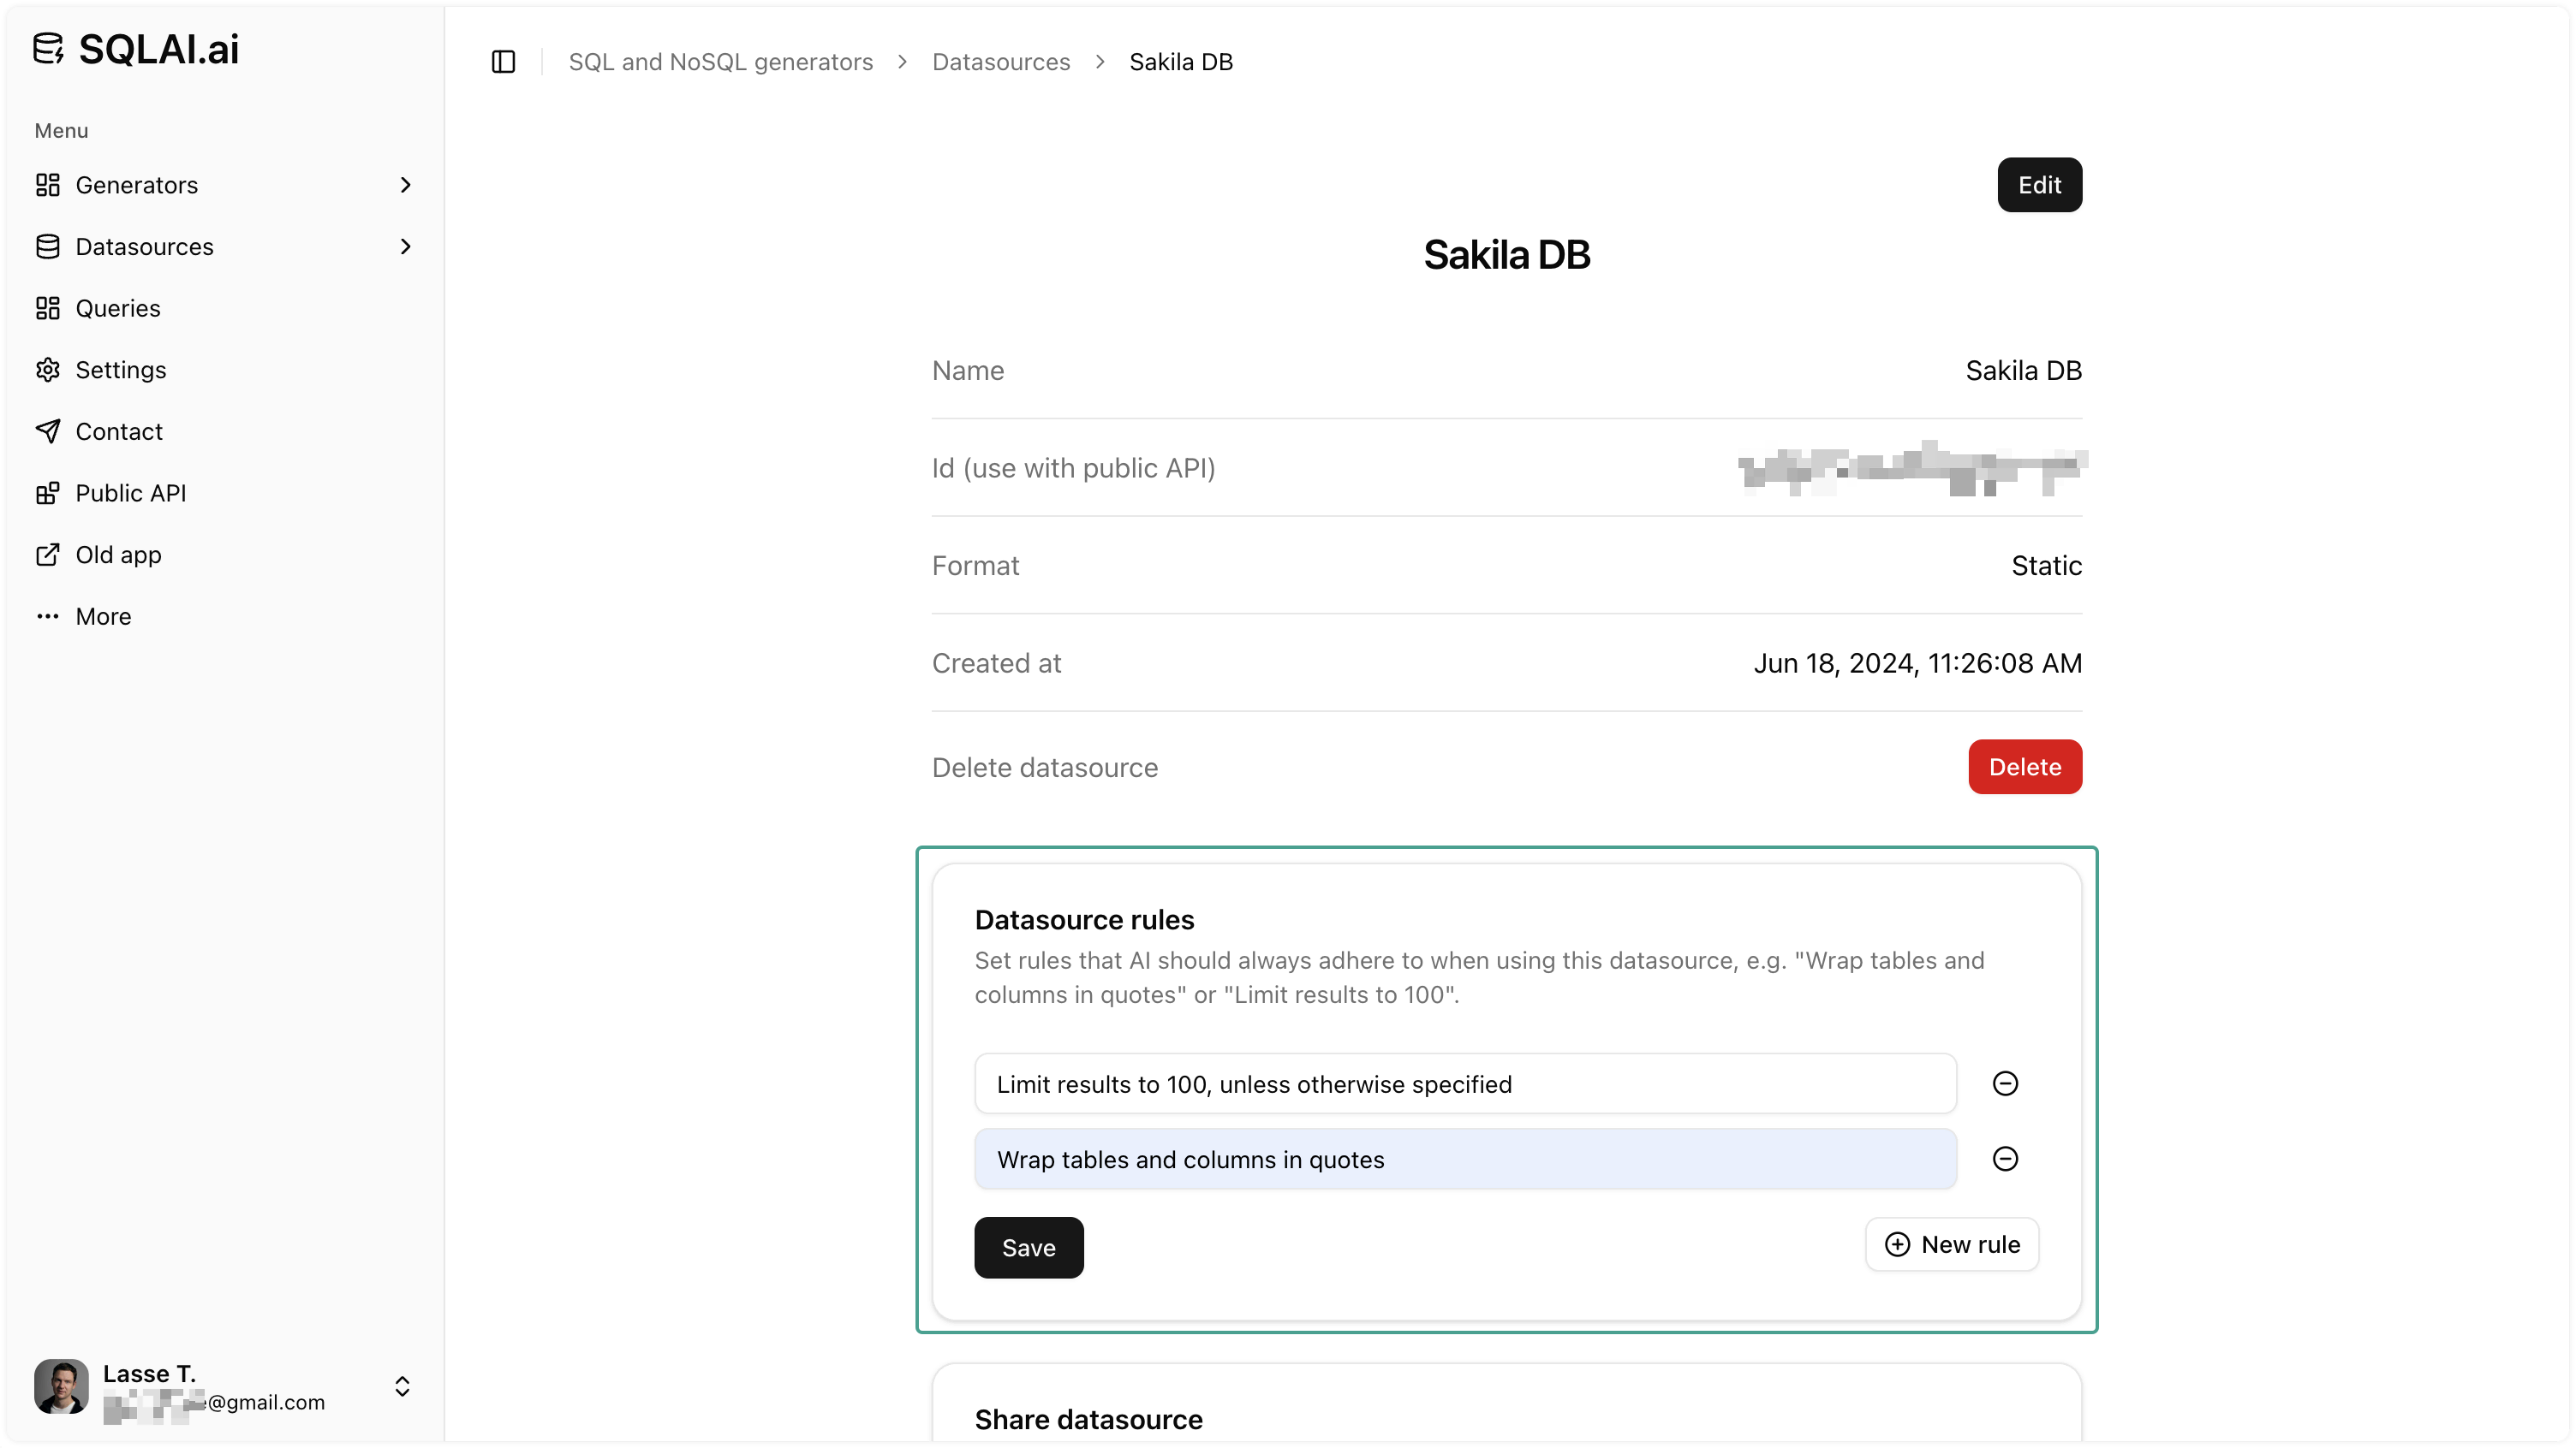
Task: Navigate to Datasources in the breadcrumb
Action: pos(1001,62)
